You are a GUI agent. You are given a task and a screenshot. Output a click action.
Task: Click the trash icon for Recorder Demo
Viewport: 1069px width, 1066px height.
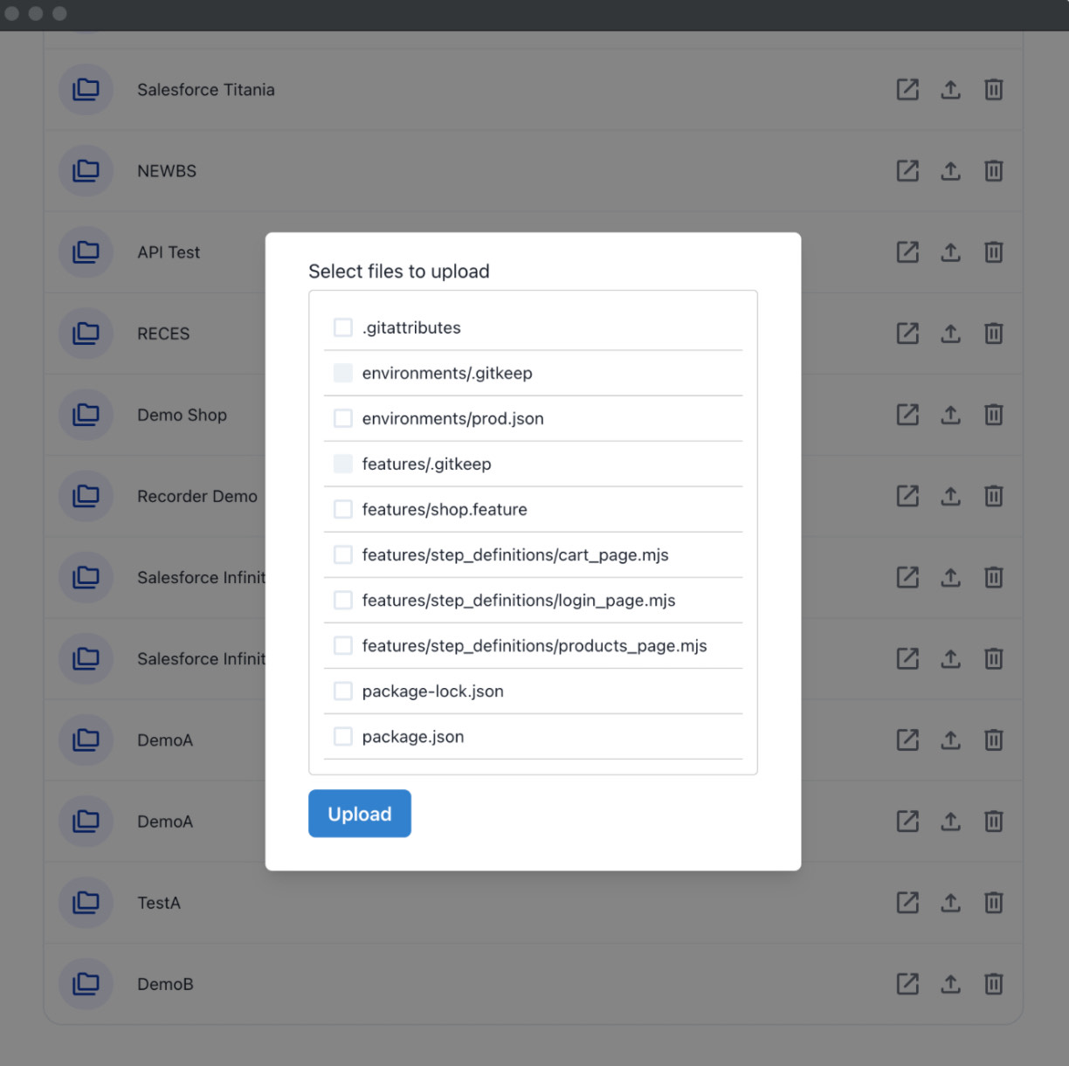(993, 496)
